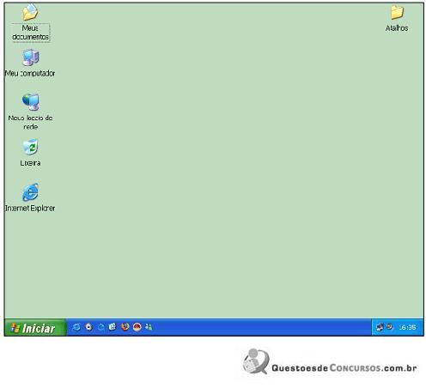
Task: Select the Internet Explorer desktop icon
Action: 30,192
